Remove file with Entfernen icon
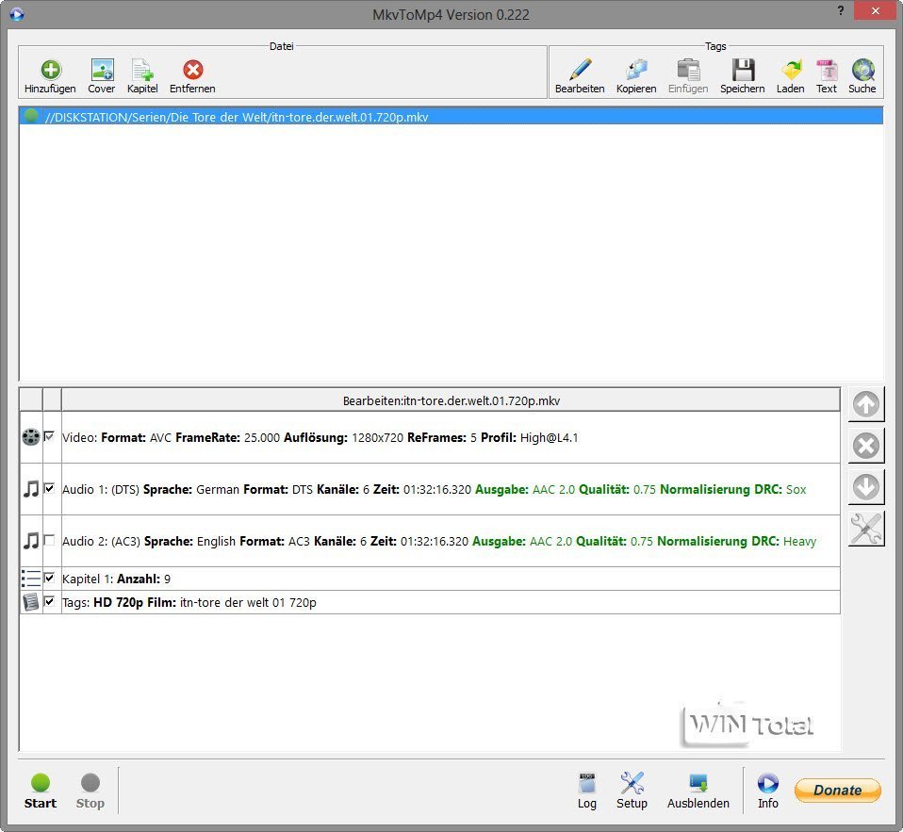This screenshot has height=832, width=903. pyautogui.click(x=192, y=71)
